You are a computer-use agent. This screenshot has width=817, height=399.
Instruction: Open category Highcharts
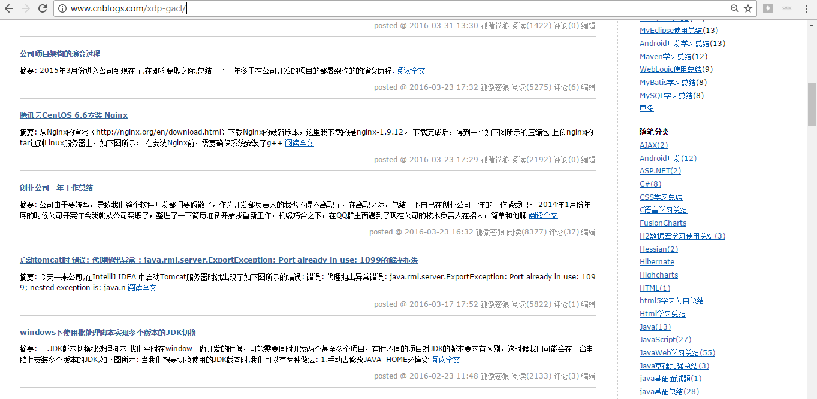tap(659, 275)
